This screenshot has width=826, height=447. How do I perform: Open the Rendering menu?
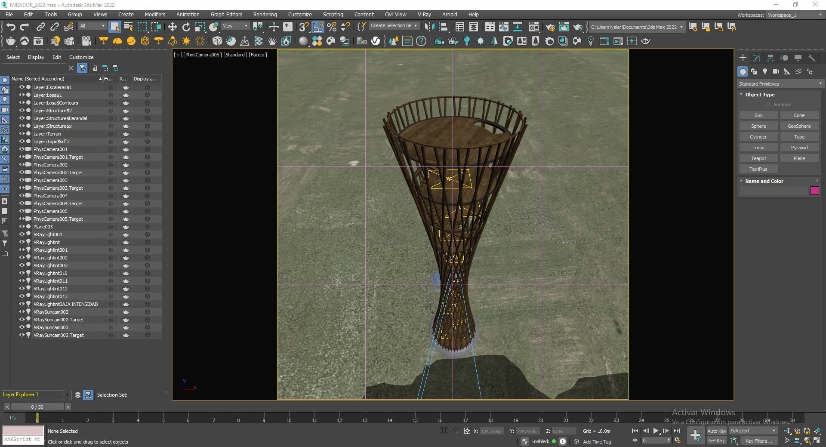click(x=265, y=14)
